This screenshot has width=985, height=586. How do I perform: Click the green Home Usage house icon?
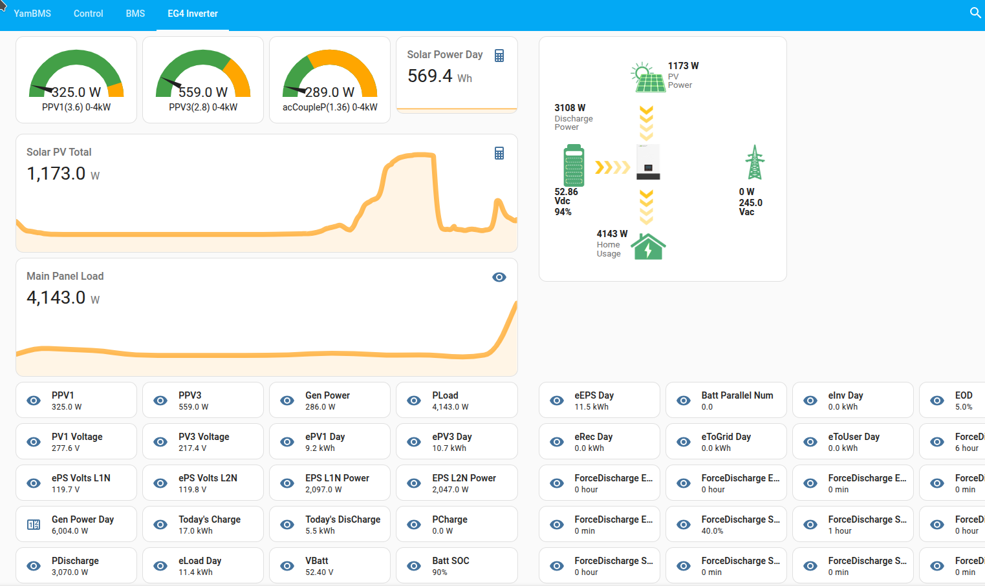[x=648, y=246]
